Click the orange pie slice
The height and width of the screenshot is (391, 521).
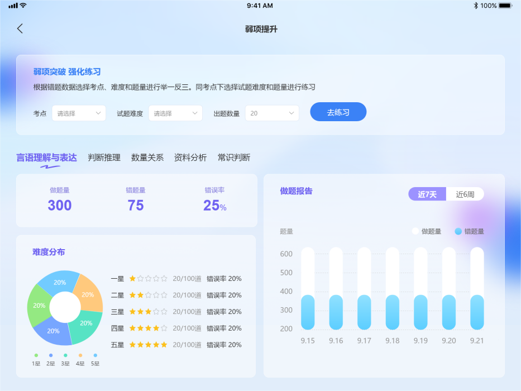tap(88, 294)
